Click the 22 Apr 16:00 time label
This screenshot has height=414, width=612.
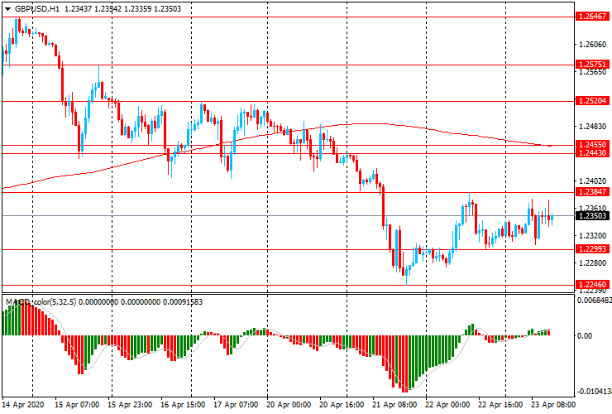pyautogui.click(x=500, y=405)
